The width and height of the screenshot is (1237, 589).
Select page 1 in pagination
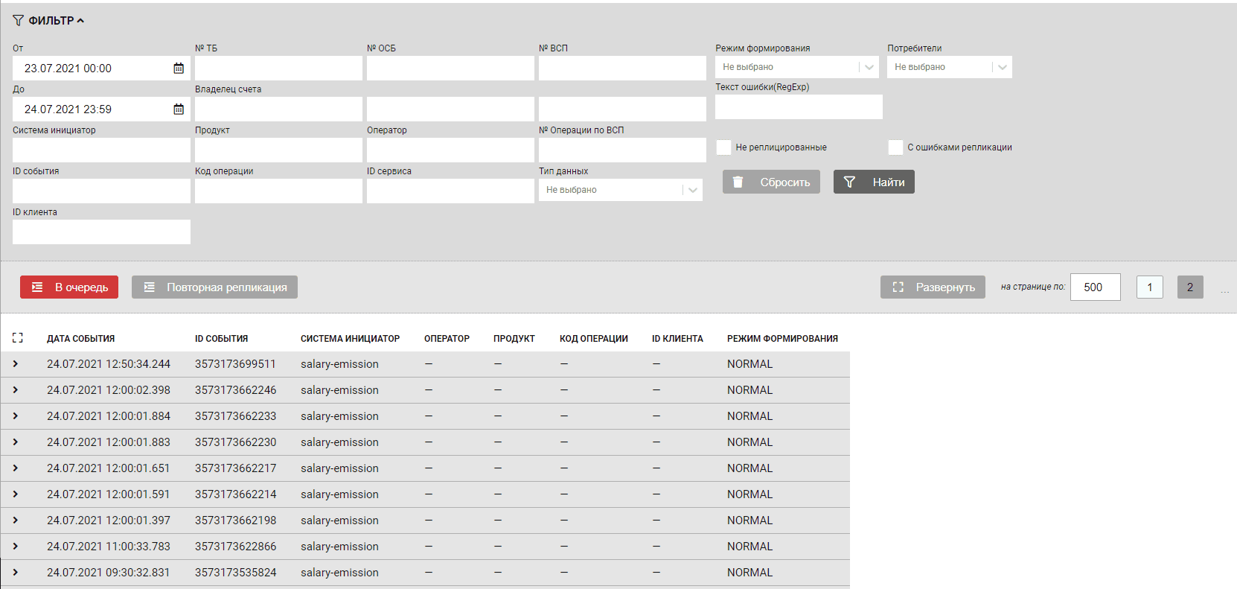(x=1149, y=287)
